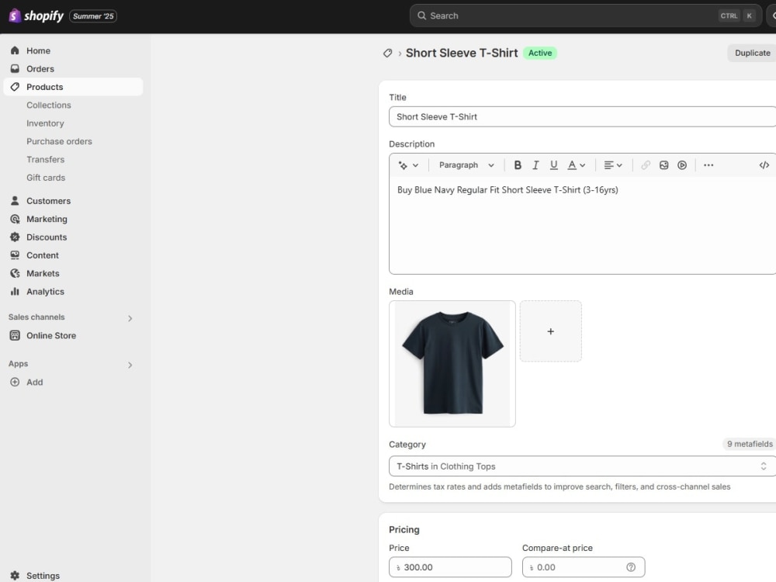Viewport: 776px width, 582px height.
Task: Click the Settings gear icon
Action: [x=15, y=576]
